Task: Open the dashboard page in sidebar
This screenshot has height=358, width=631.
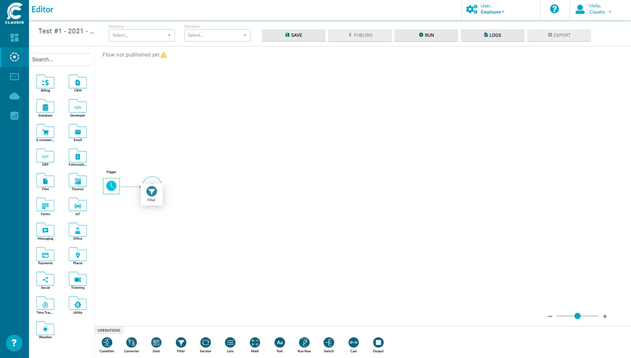Action: coord(14,38)
